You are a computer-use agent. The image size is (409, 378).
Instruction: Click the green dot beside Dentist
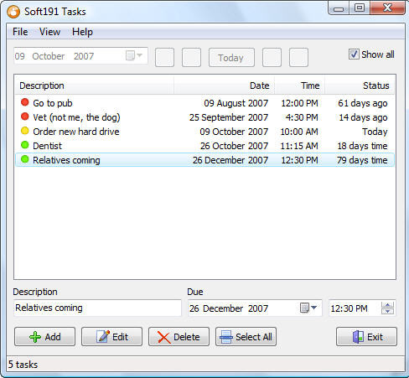(x=25, y=145)
